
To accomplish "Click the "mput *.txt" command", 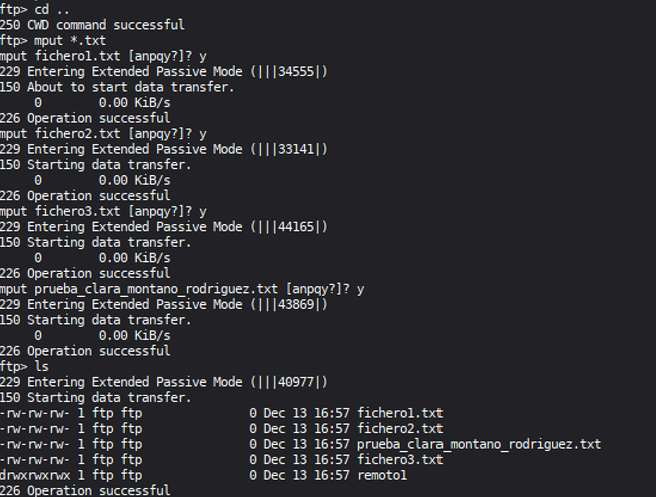I will 70,41.
